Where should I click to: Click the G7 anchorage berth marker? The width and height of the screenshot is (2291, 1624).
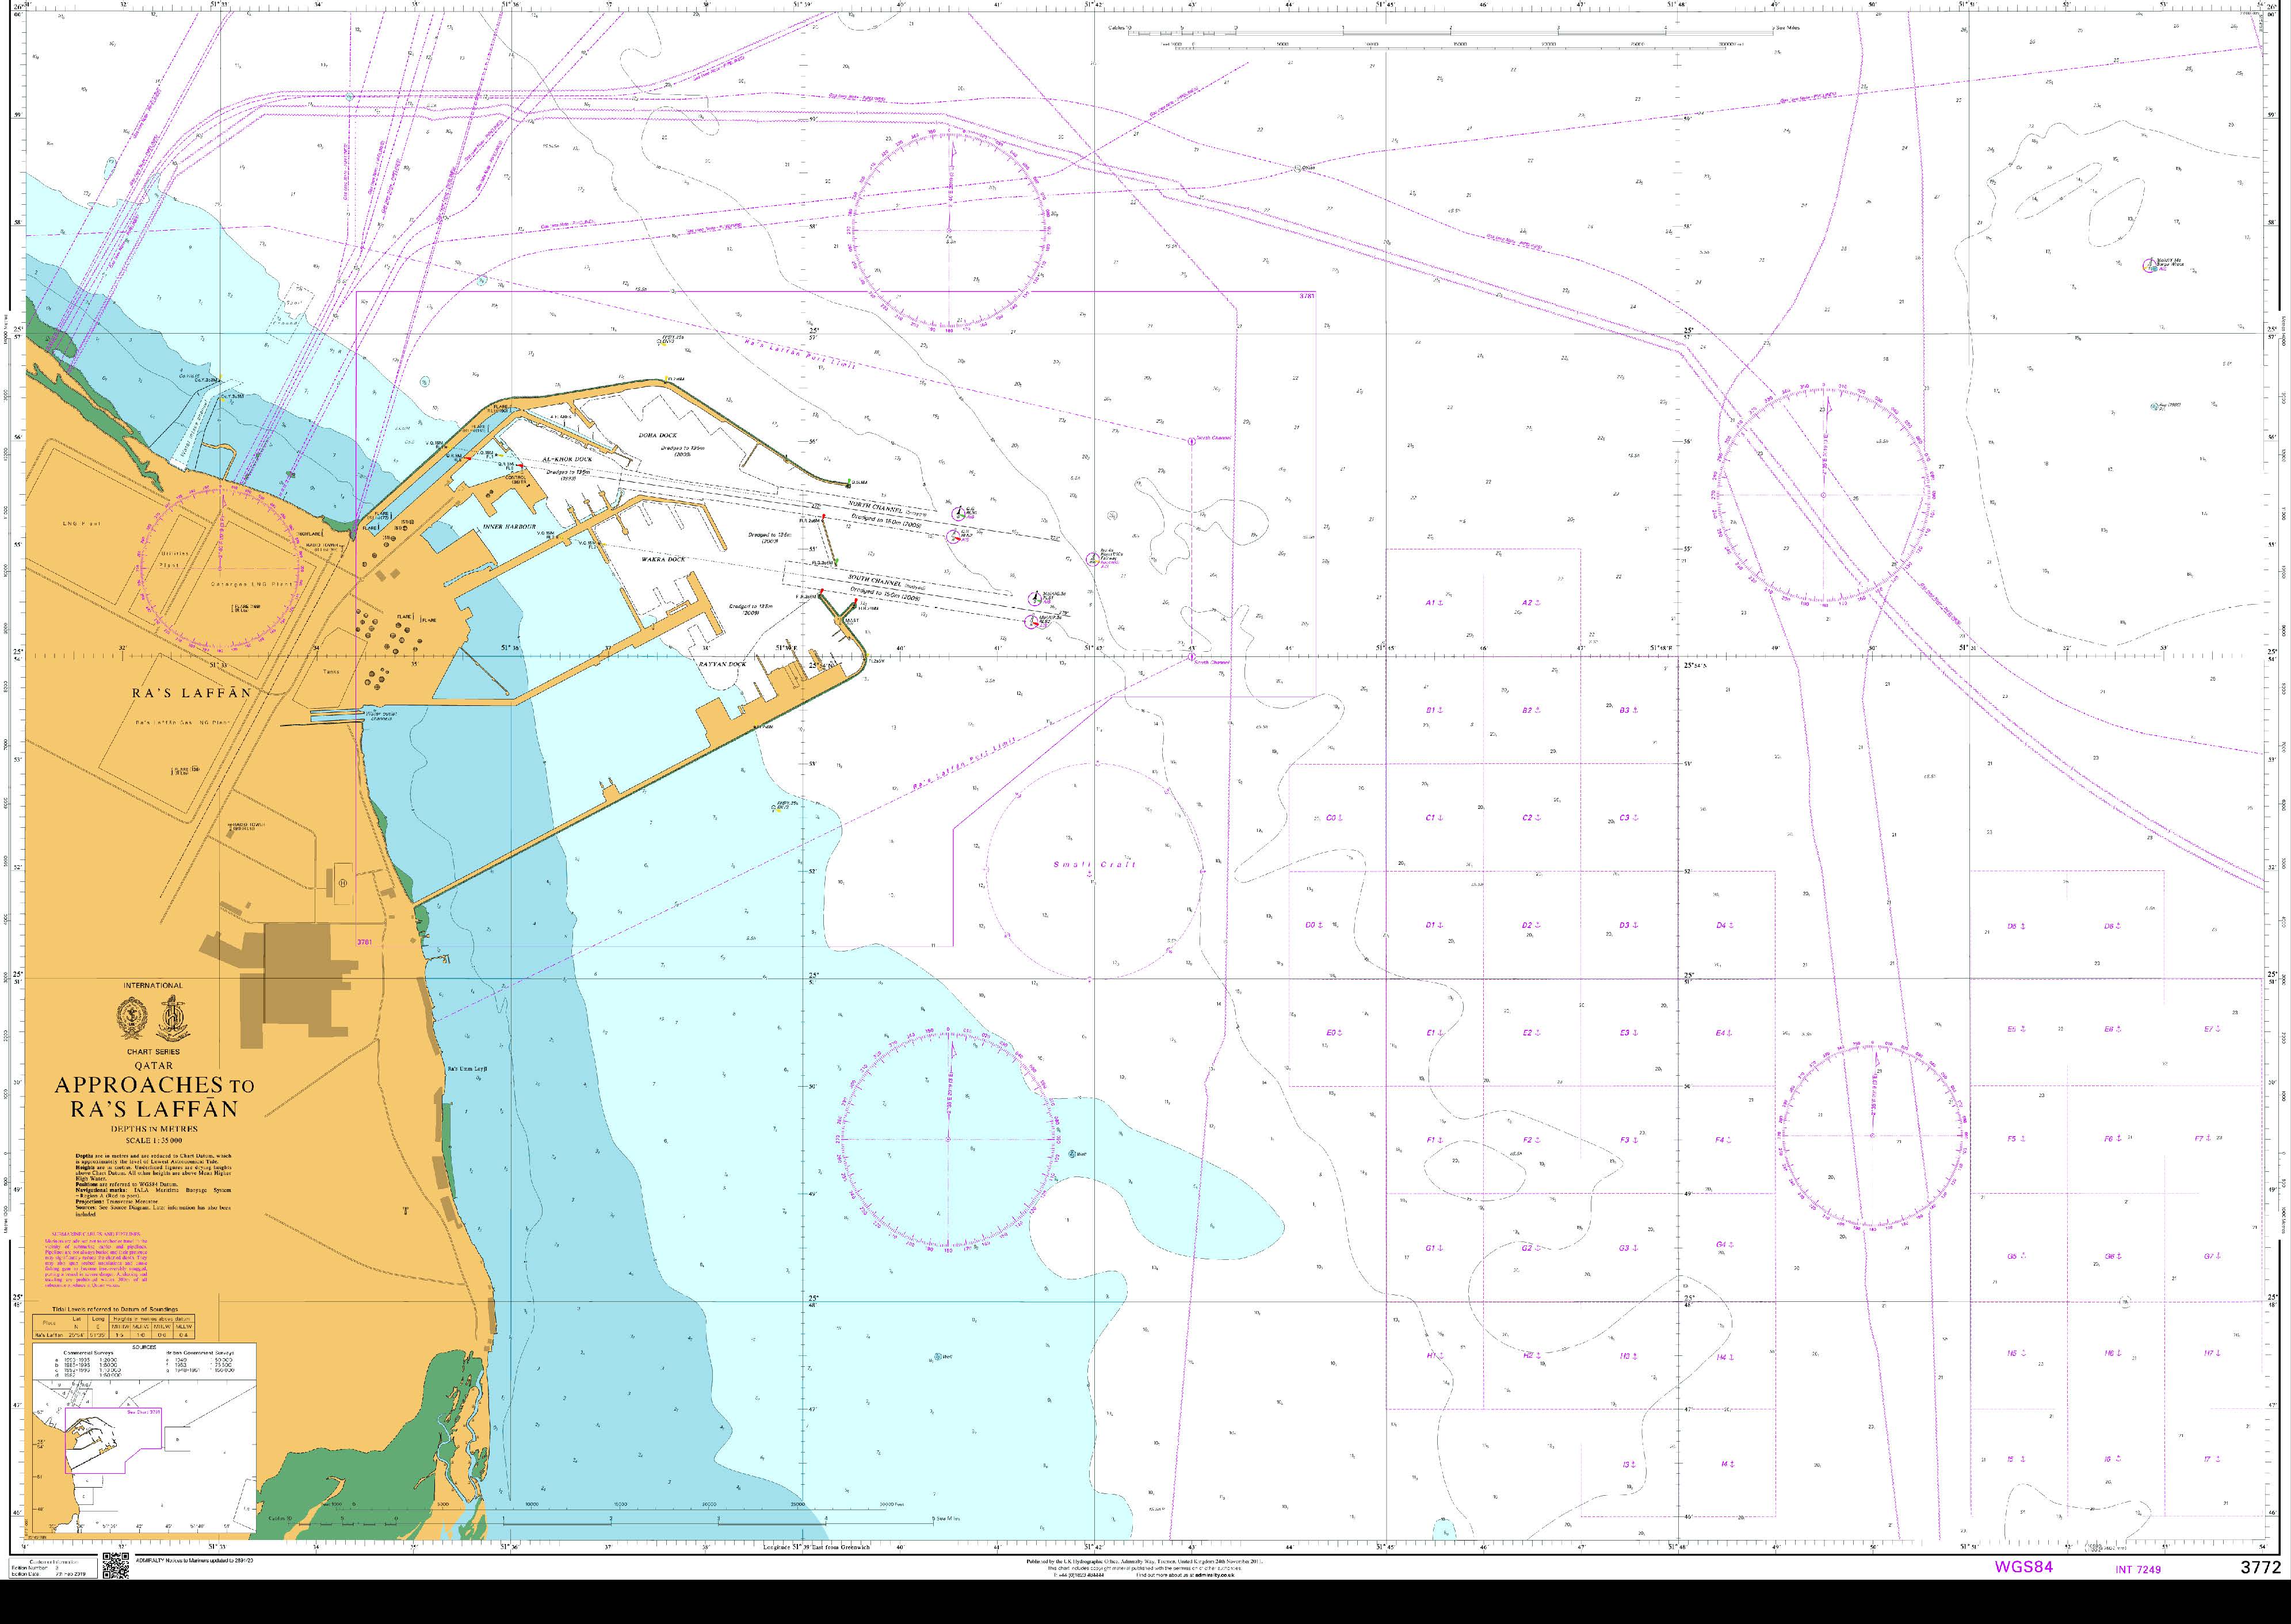pos(2211,1255)
